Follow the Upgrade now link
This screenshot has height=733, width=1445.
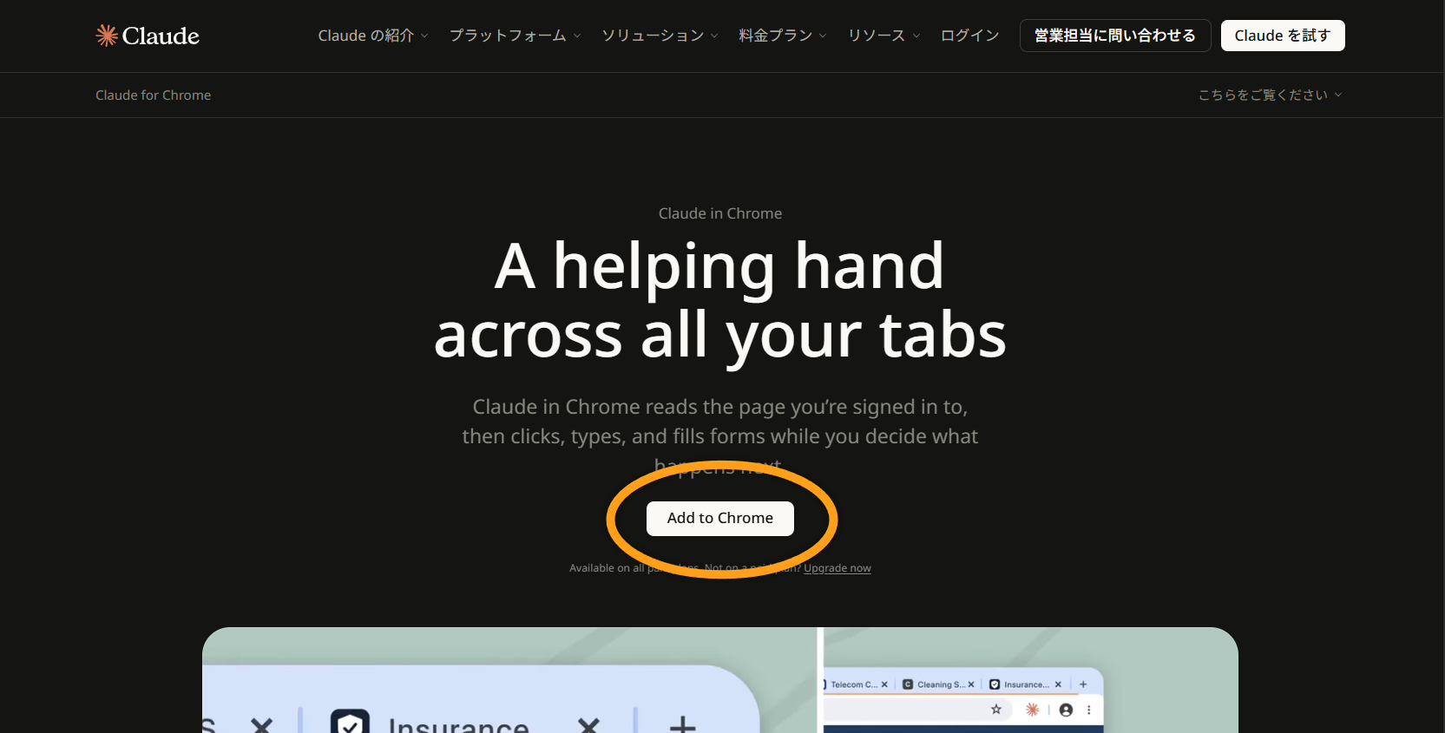click(x=837, y=568)
